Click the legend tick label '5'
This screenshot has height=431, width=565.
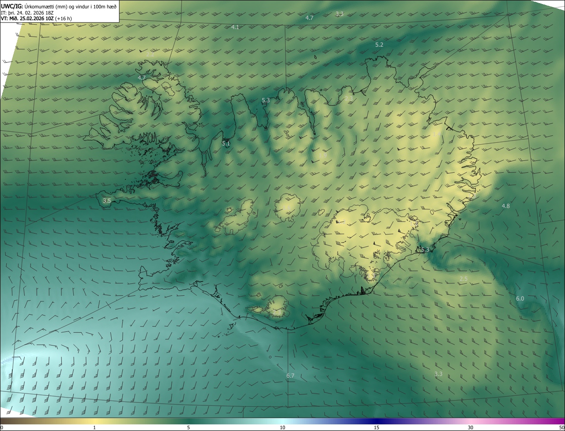[188, 427]
